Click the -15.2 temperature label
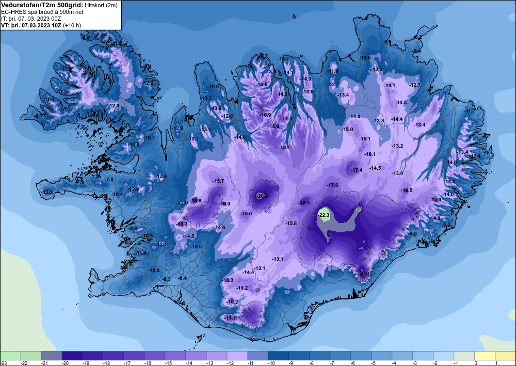516x366 pixels. pyautogui.click(x=242, y=288)
